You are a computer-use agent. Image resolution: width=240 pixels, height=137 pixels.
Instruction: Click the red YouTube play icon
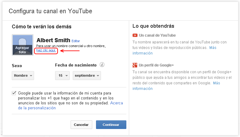(x=135, y=35)
